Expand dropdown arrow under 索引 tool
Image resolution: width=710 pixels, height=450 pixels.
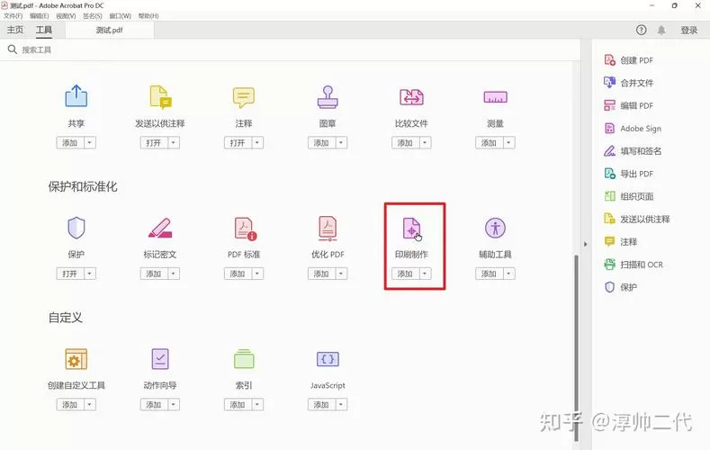point(257,405)
